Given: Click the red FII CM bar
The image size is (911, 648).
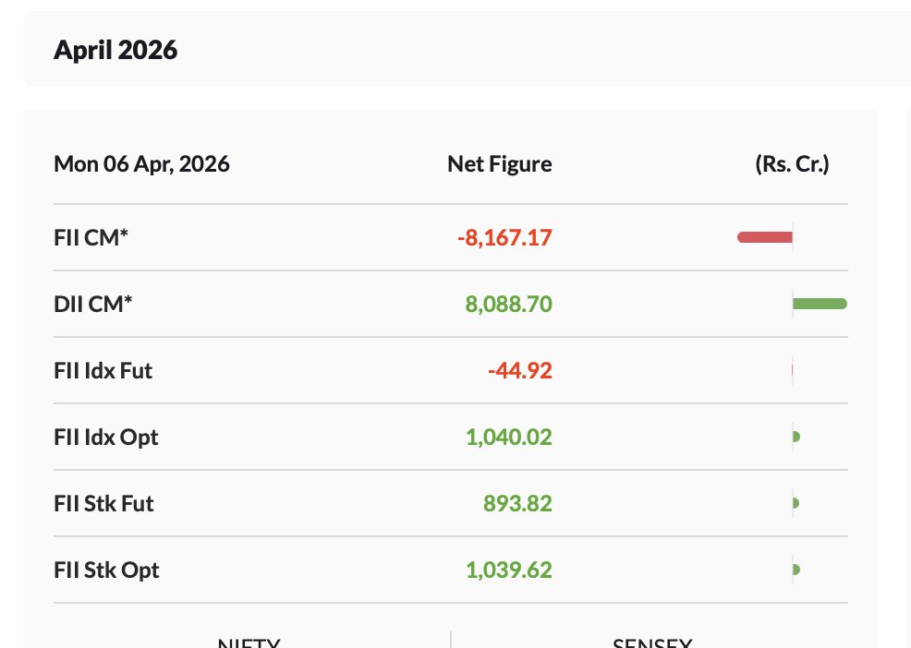Looking at the screenshot, I should (765, 237).
